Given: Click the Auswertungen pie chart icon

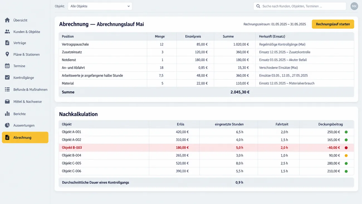Looking at the screenshot, I should pyautogui.click(x=7, y=125).
